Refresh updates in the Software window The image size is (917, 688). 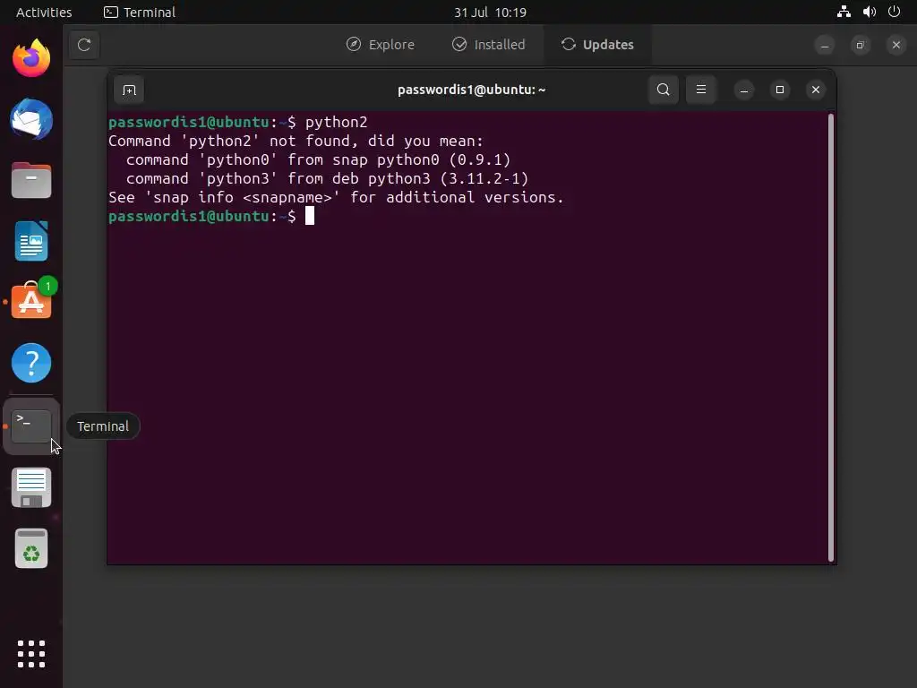coord(84,45)
